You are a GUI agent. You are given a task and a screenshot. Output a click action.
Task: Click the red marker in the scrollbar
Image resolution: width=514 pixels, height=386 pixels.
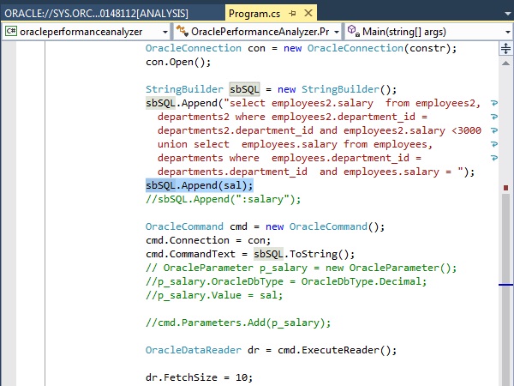[x=505, y=188]
